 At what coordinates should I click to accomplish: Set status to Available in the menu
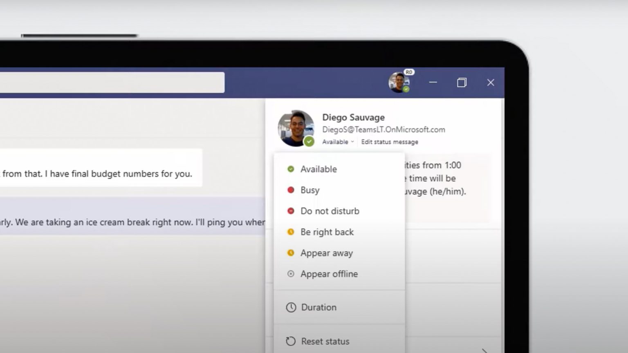coord(339,169)
